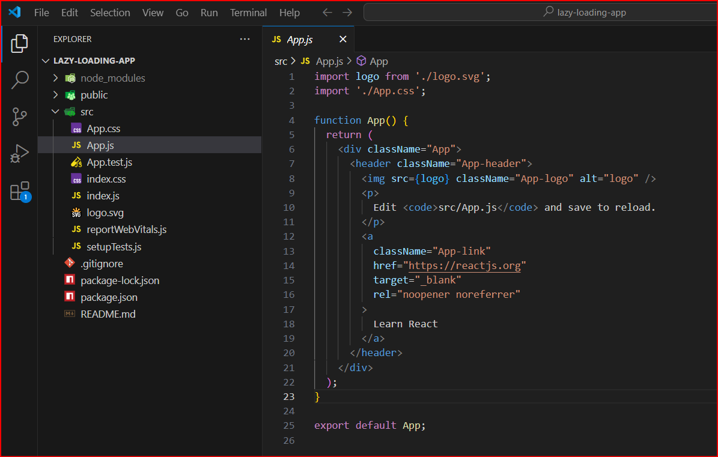The width and height of the screenshot is (718, 457).
Task: Open the Selection menu
Action: [110, 13]
